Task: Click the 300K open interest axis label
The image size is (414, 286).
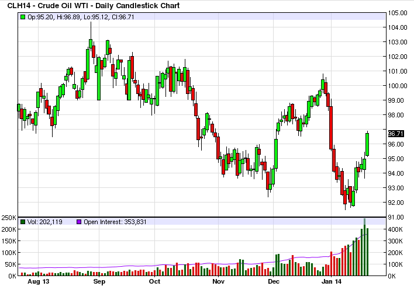Action: click(x=395, y=241)
